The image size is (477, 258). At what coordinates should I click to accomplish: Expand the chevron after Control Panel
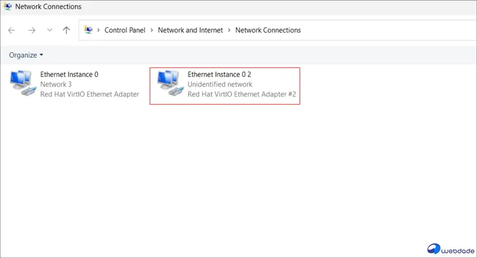click(x=151, y=30)
